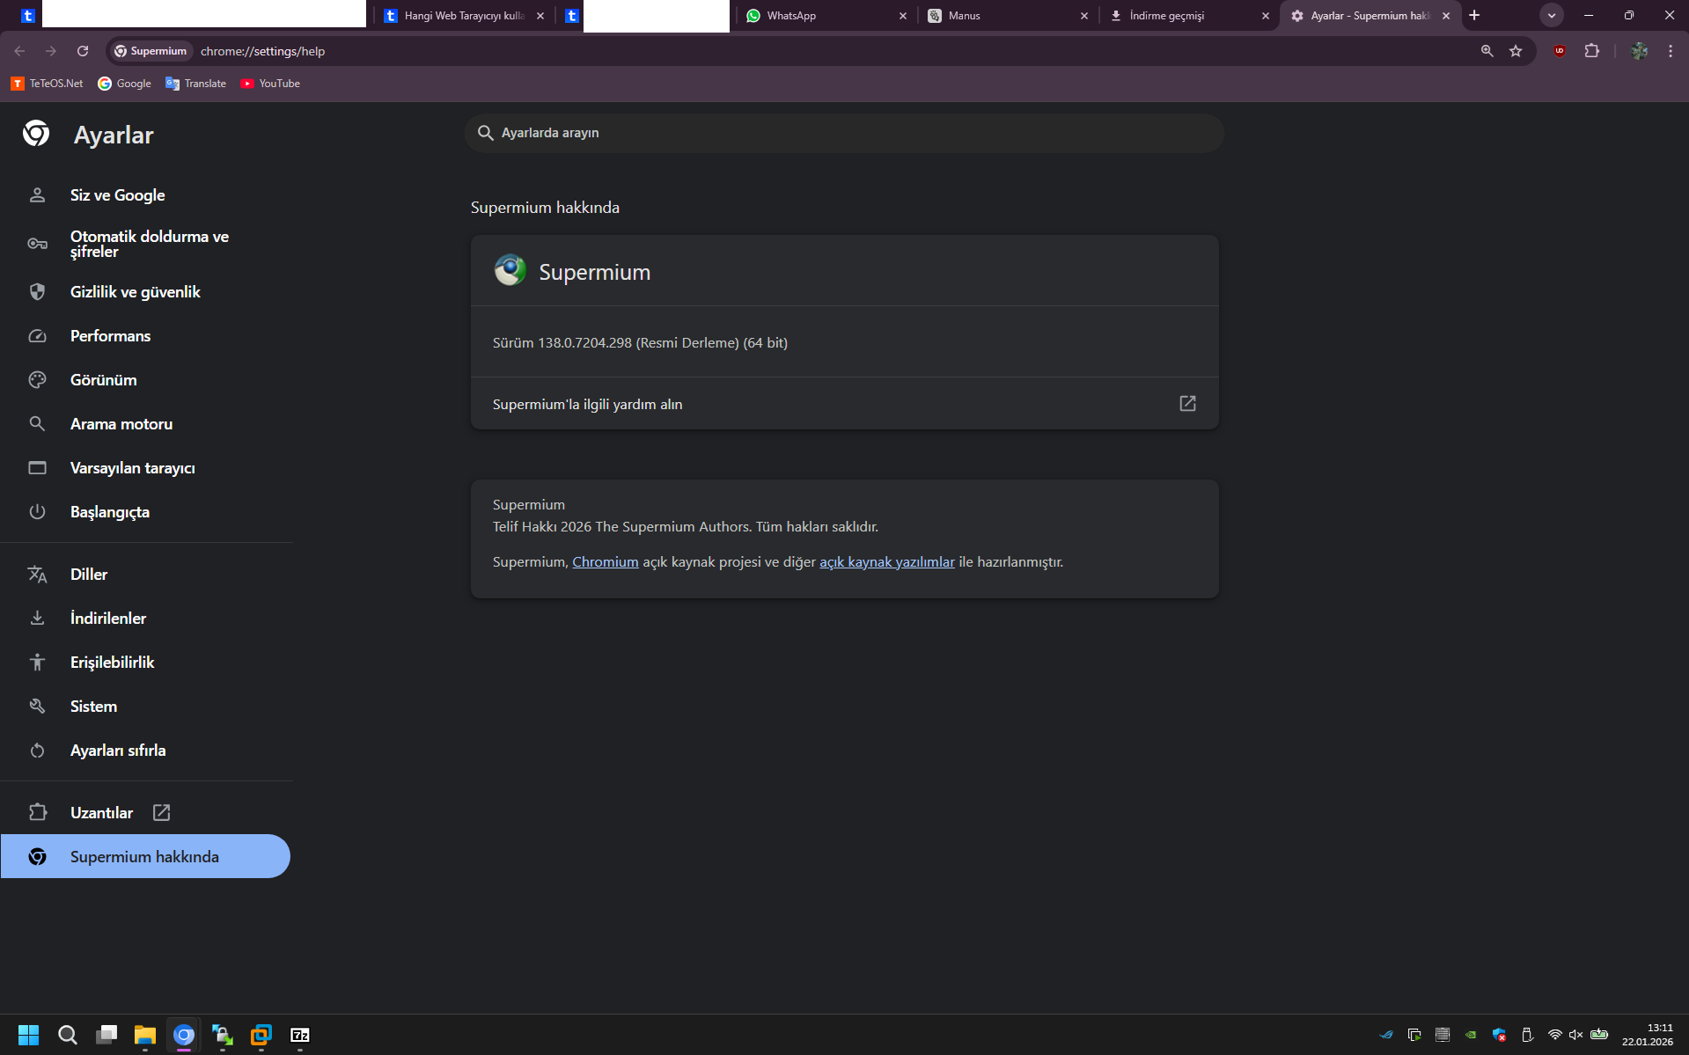Screen dimensions: 1689x1055
Task: Open the TeTeOS.Net bookmark
Action: (x=48, y=84)
